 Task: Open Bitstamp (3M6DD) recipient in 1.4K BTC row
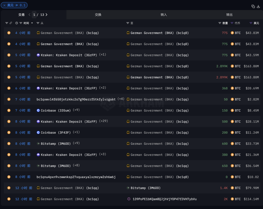[x=145, y=188]
